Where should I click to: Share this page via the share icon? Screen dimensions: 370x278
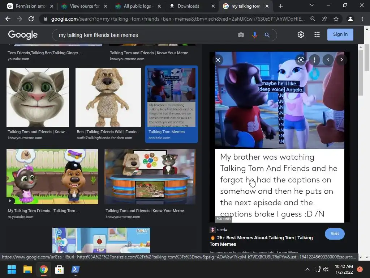pos(324,19)
